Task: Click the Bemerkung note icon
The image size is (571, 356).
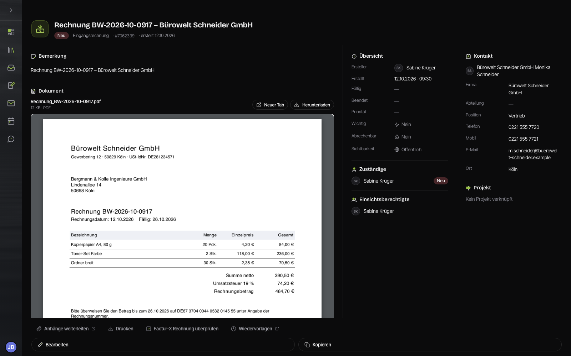Action: [x=33, y=56]
